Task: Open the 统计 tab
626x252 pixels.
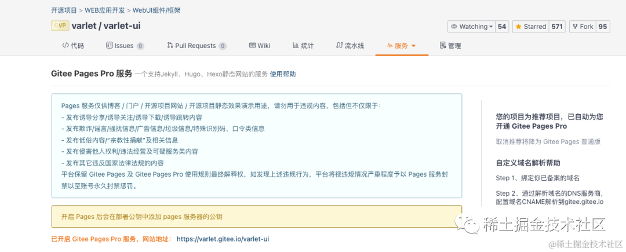Action: pos(303,45)
